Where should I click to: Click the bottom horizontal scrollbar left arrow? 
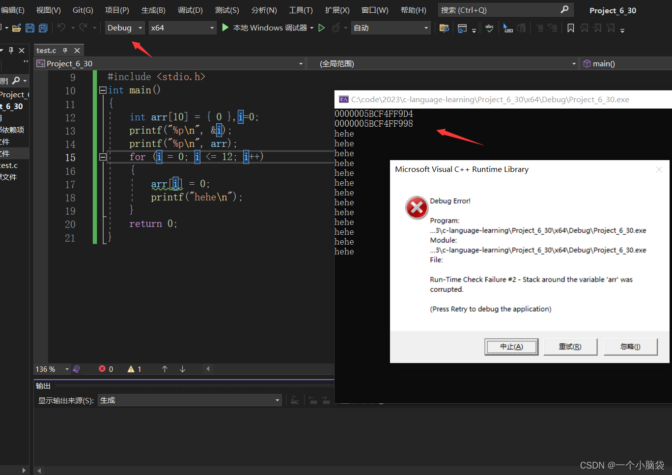[39, 471]
